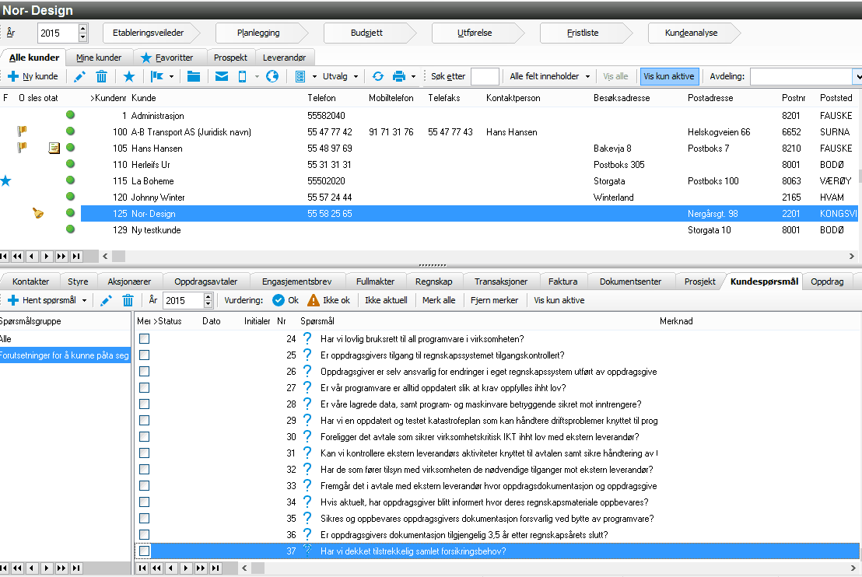Click the flag icon in customer toolbar
Image resolution: width=862 pixels, height=577 pixels.
[156, 76]
